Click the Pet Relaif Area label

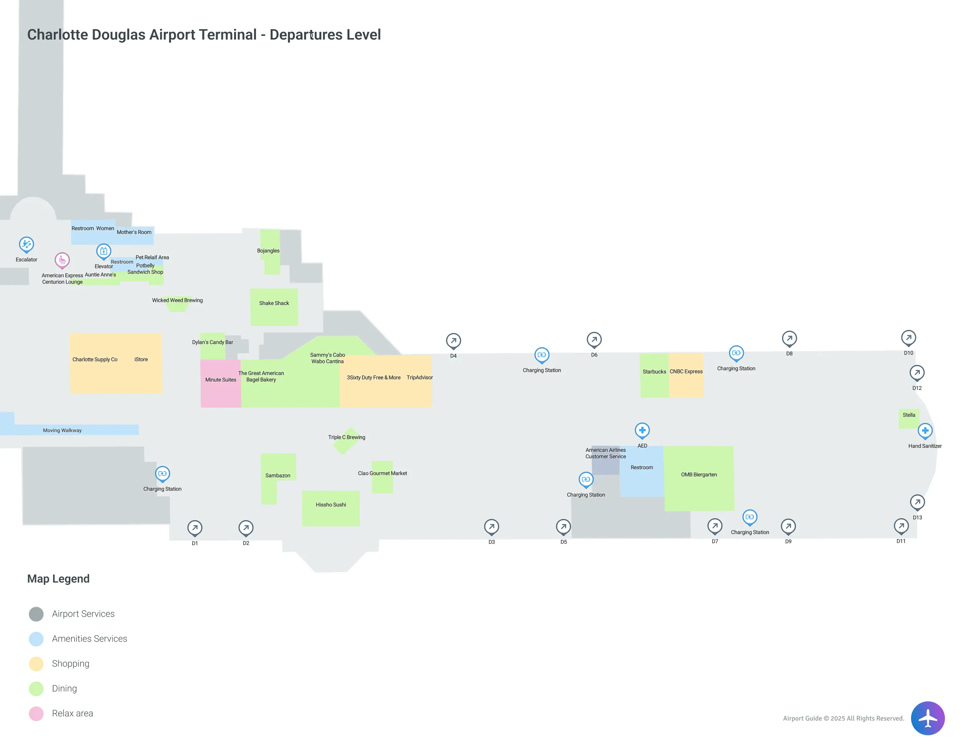152,257
